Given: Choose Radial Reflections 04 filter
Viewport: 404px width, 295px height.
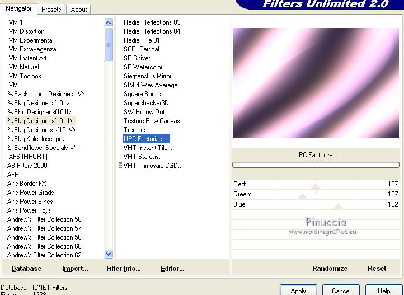Looking at the screenshot, I should 152,31.
